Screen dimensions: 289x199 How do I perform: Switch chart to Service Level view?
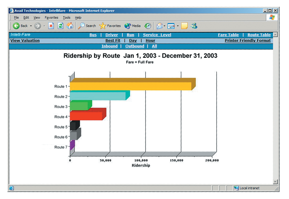click(157, 35)
